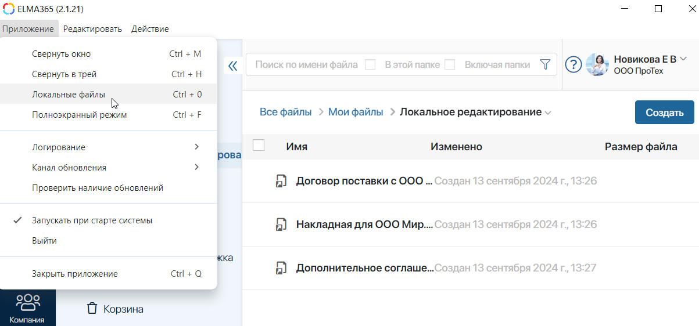Choose 'Закрыть приложение' menu entry

point(108,274)
